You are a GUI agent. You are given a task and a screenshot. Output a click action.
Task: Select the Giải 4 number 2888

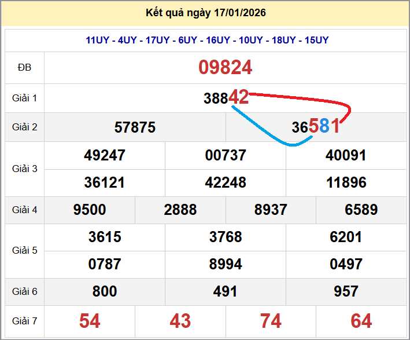pyautogui.click(x=180, y=210)
